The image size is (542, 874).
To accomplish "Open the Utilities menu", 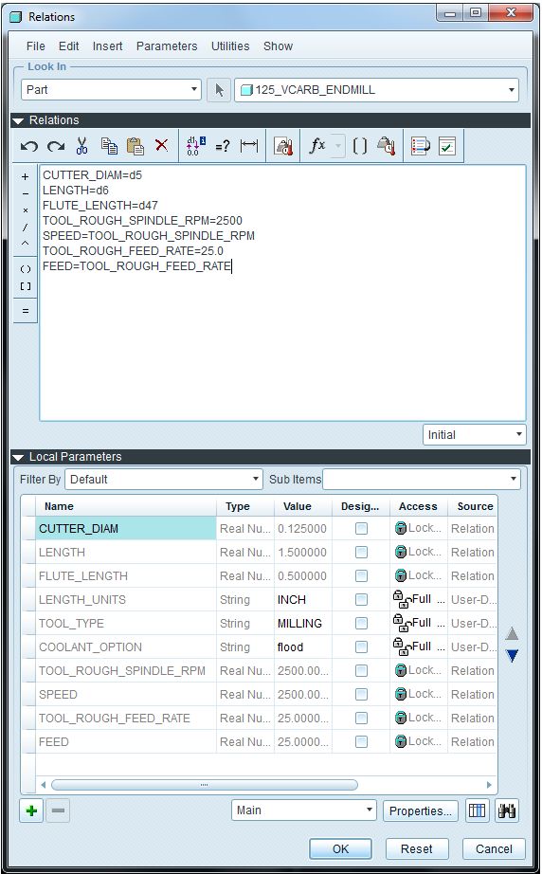I will [x=230, y=46].
